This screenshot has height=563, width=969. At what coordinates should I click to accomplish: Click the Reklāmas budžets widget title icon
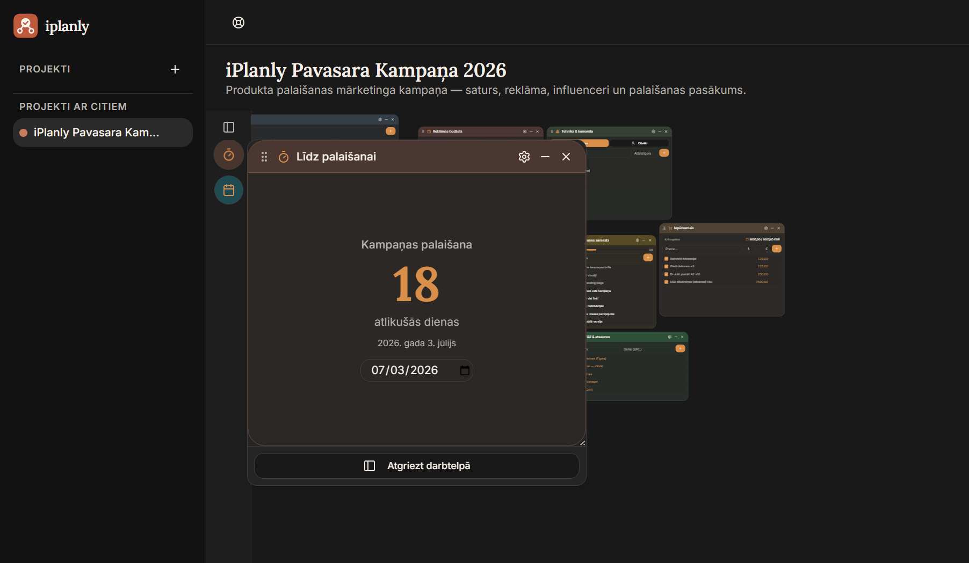(429, 131)
